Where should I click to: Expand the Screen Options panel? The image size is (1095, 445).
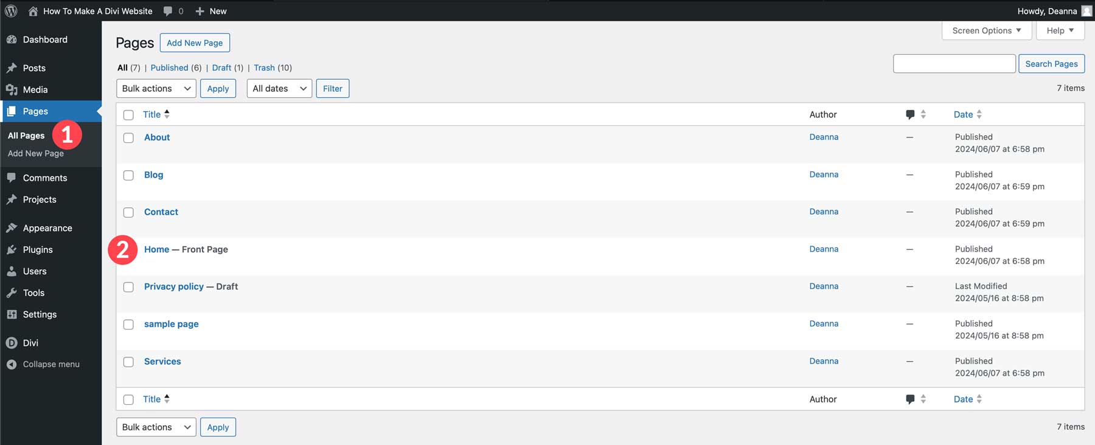pos(986,30)
